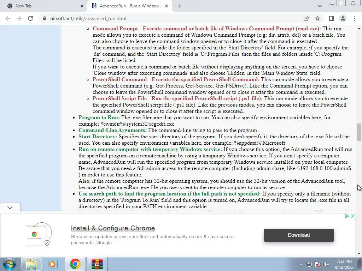
Task: Click the 'Program to Run:' heading text
Action: coord(99,118)
